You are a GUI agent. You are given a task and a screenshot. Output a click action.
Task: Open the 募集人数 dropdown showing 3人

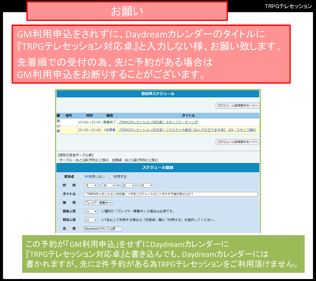pyautogui.click(x=91, y=211)
